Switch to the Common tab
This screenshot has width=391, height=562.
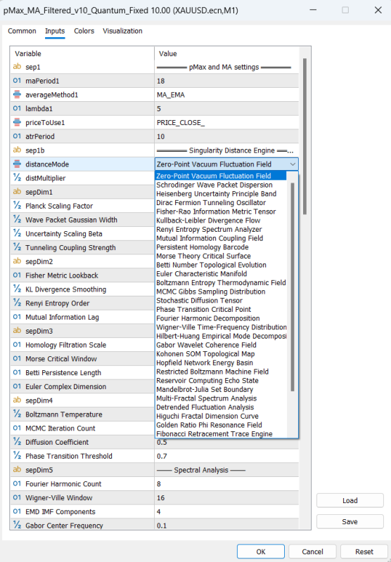[22, 31]
